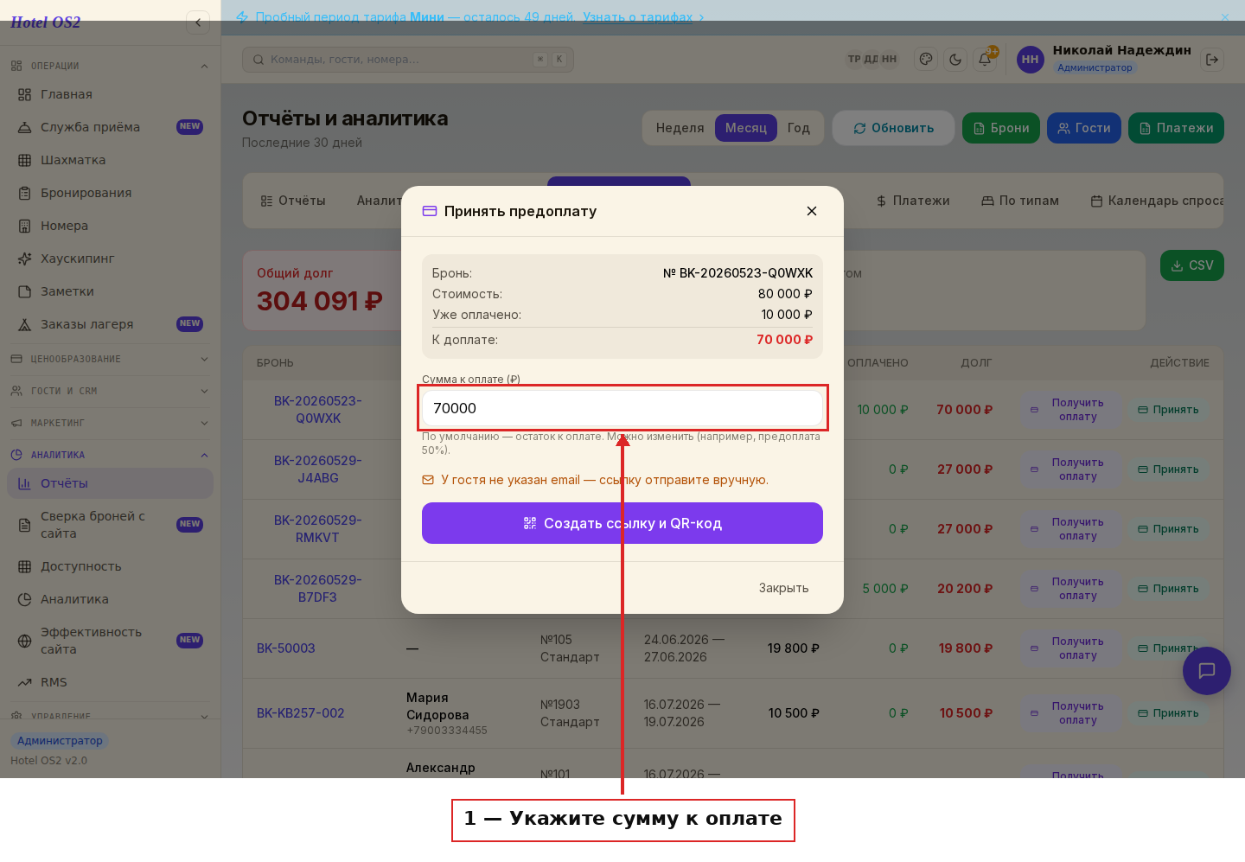Screen dimensions: 1245x862
Task: Expand the ГОСТИ И CRM section
Action: pyautogui.click(x=110, y=391)
